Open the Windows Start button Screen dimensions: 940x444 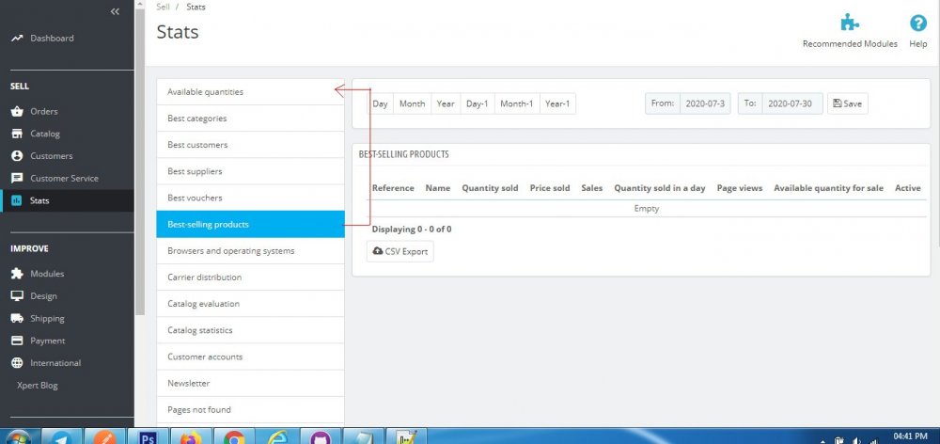[x=18, y=436]
